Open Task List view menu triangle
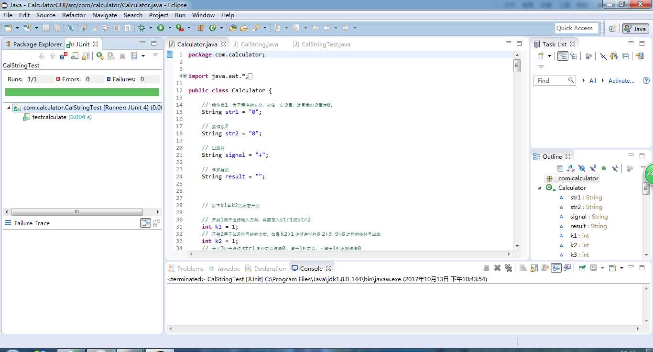Viewport: 653px width, 352px height. pyautogui.click(x=541, y=67)
